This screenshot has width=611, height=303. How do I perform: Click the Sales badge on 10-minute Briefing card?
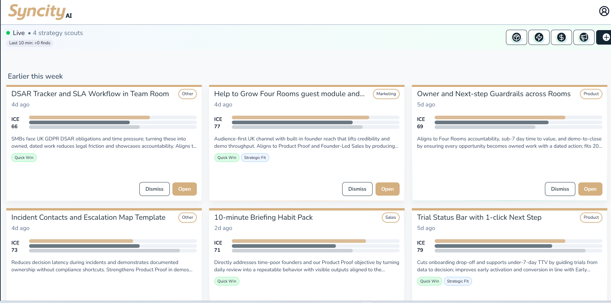tap(390, 217)
